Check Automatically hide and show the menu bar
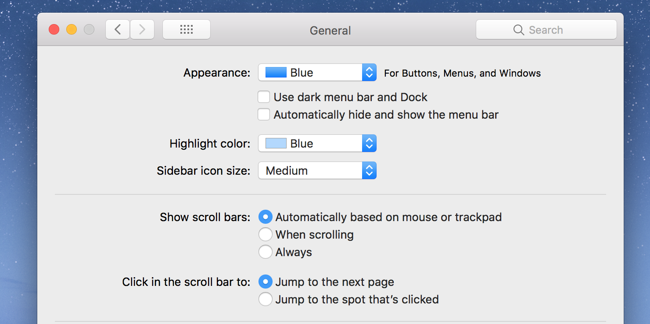650x324 pixels. click(x=264, y=114)
